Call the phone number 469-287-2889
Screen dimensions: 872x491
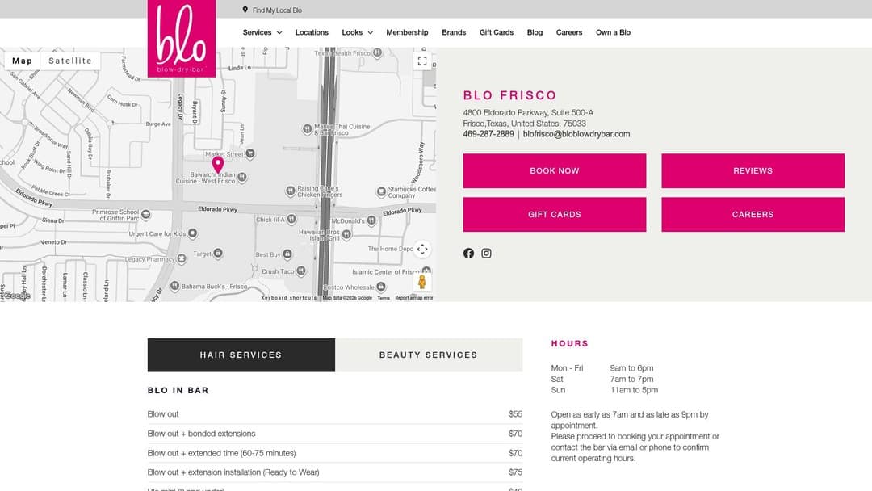click(x=488, y=134)
